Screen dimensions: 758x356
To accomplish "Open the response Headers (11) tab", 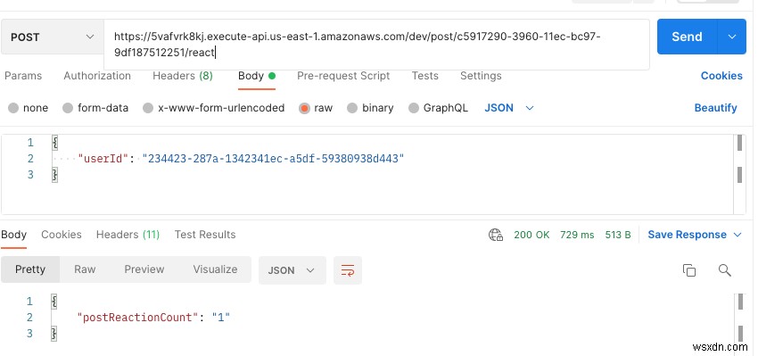I will [x=128, y=235].
